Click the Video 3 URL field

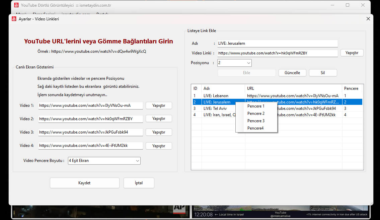coord(90,132)
